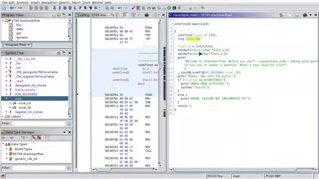Click Data Type Manager collapse all icon
Screen dimensions: 319x179
point(47,138)
